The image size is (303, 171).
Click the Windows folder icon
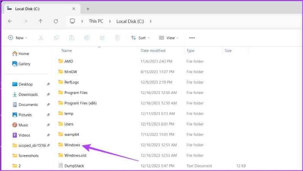[61, 145]
